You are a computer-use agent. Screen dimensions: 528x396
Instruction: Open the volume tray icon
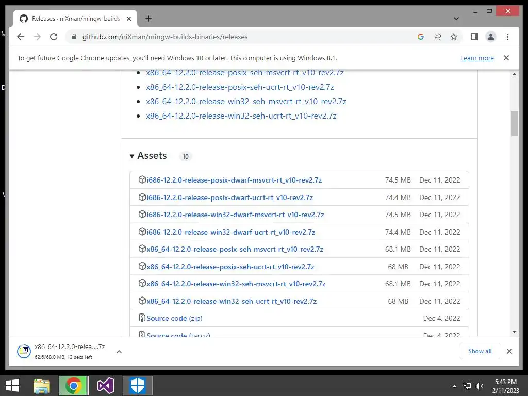pos(480,386)
